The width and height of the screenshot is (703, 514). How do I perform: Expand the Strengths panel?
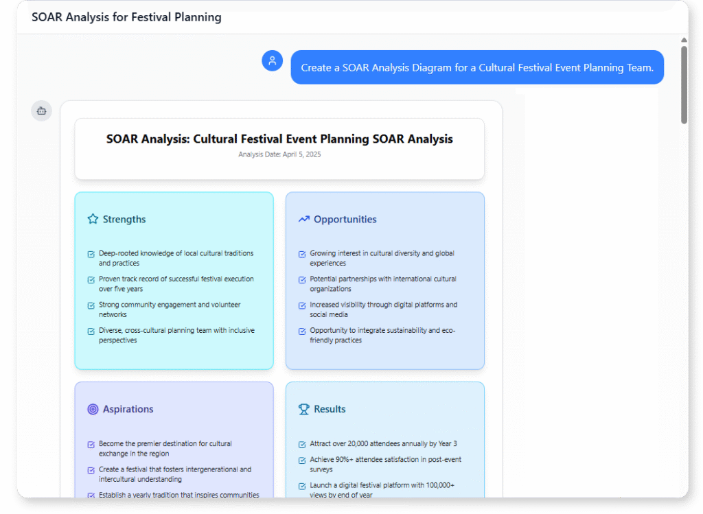click(174, 280)
